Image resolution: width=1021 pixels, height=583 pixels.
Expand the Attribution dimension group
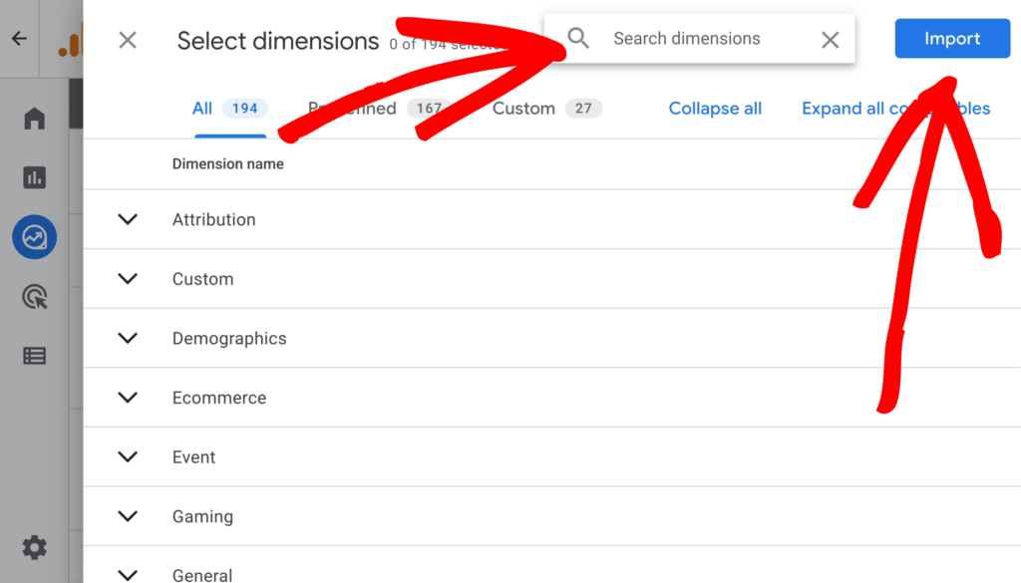tap(128, 219)
